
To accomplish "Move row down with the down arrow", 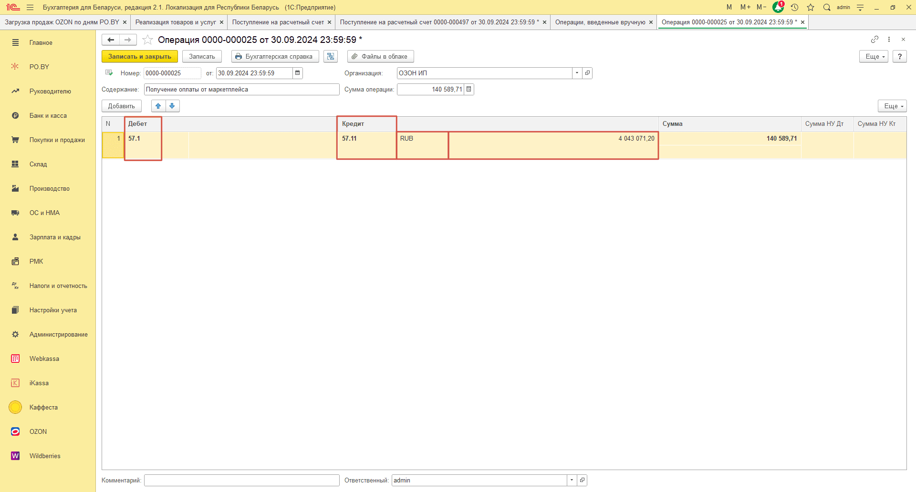I will coord(172,106).
